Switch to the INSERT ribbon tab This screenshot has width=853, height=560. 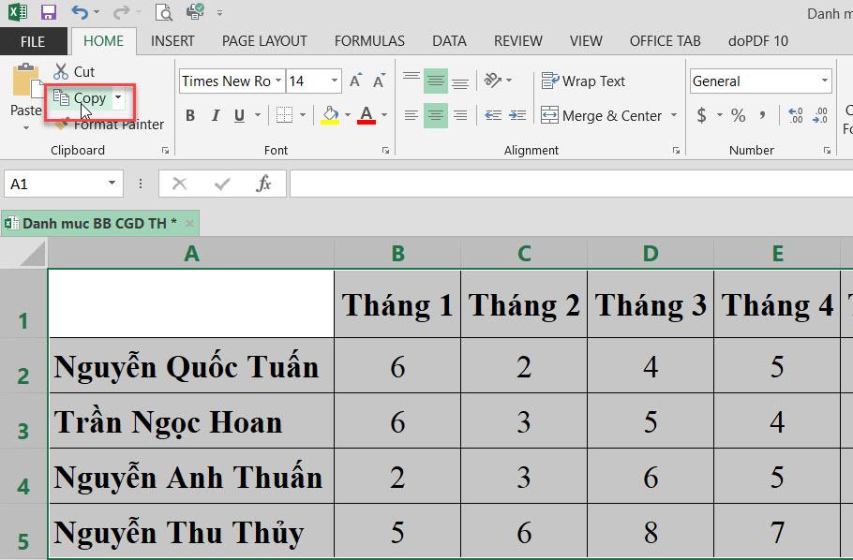(x=172, y=41)
